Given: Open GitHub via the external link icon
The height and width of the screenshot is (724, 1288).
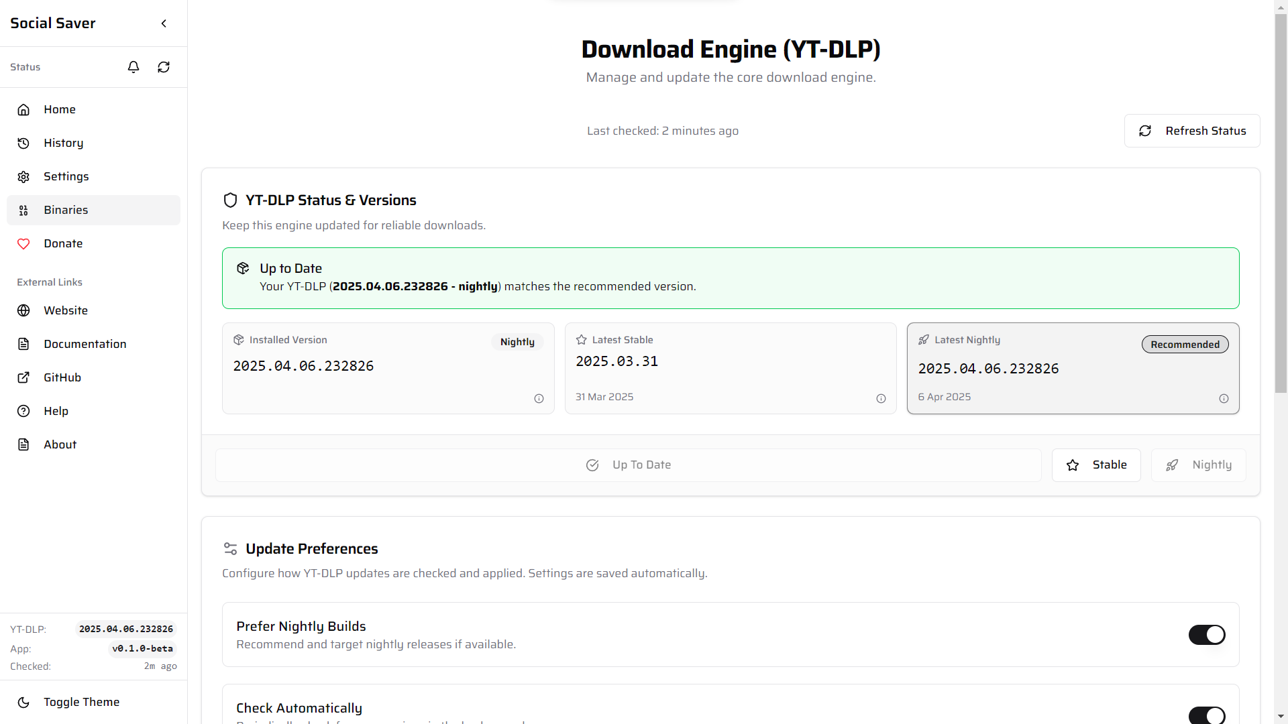Looking at the screenshot, I should 23,377.
